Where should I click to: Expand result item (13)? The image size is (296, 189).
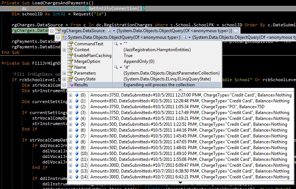click(70, 171)
